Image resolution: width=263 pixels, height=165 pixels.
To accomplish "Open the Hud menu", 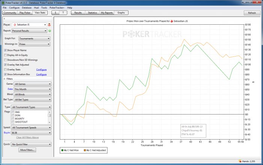I will pyautogui.click(x=36, y=7).
